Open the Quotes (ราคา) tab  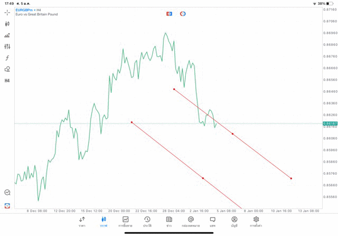(x=82, y=222)
